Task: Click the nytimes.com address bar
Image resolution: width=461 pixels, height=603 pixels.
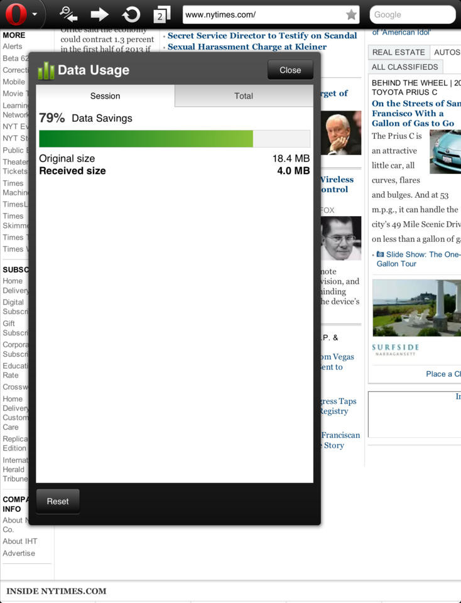Action: click(x=271, y=14)
